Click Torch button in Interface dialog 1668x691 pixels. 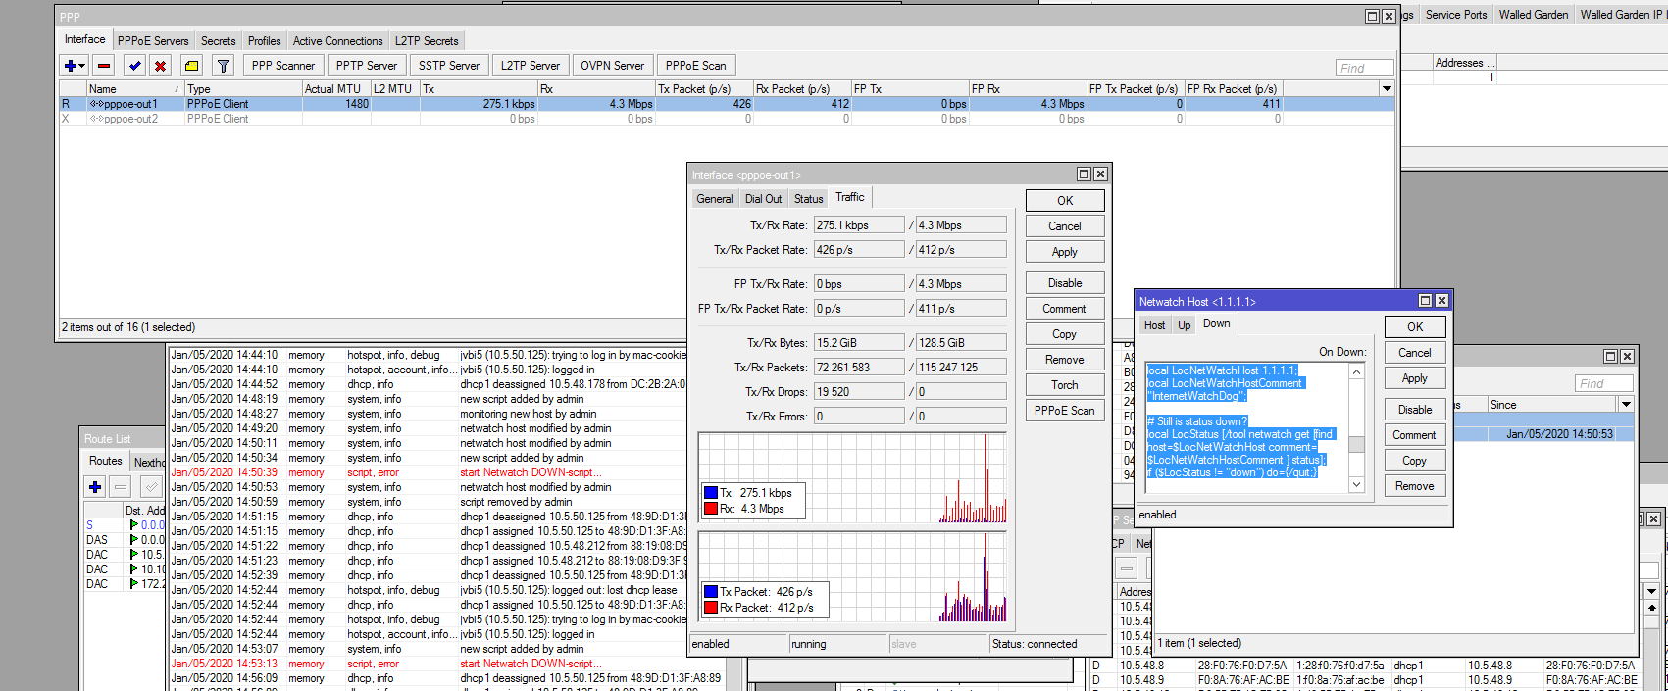(x=1065, y=385)
